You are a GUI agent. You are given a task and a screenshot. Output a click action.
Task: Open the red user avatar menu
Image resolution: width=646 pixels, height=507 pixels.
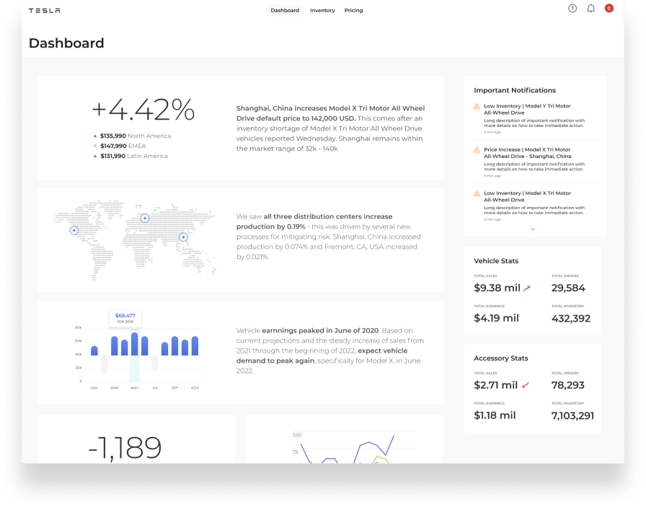(x=609, y=8)
